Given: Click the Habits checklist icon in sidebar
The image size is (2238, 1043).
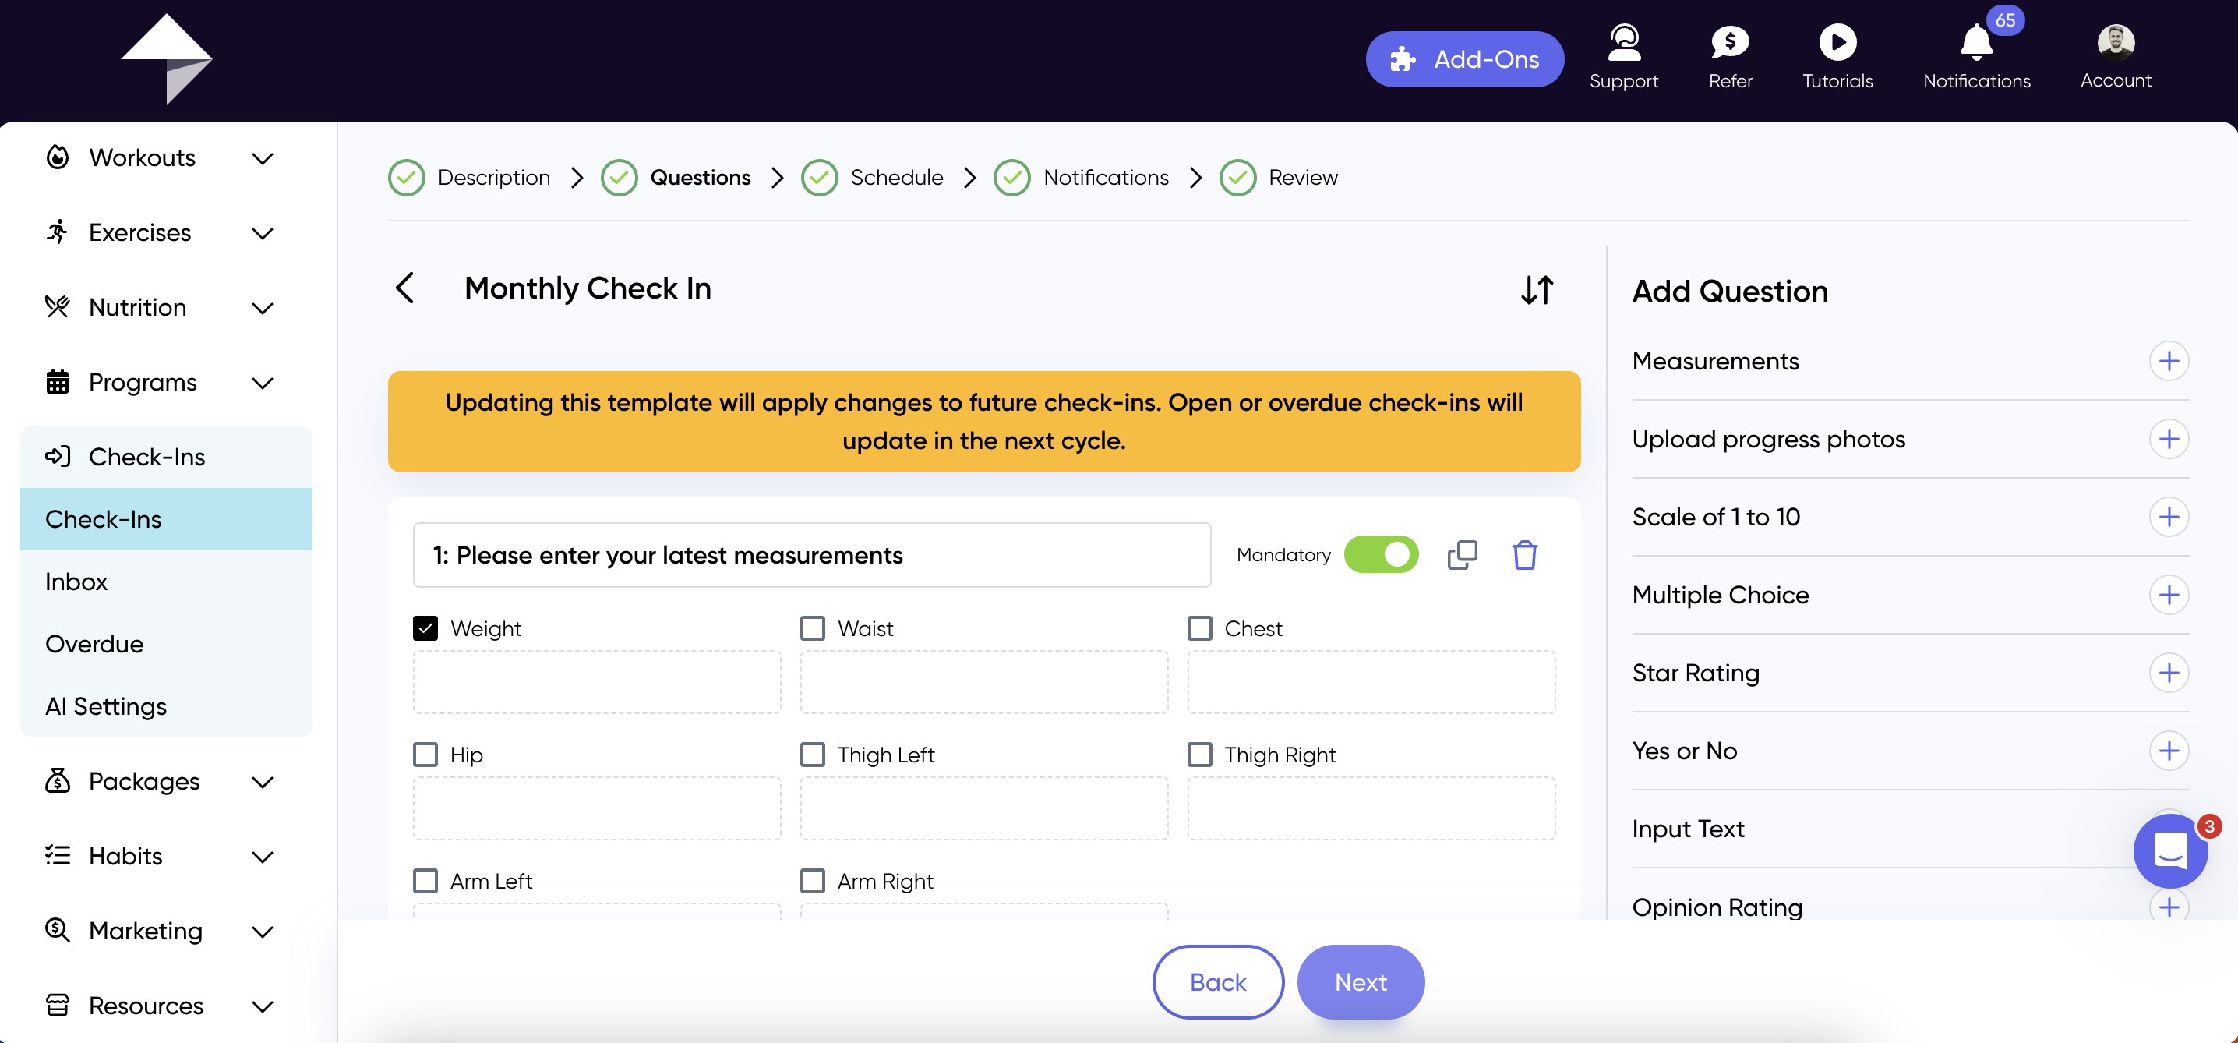Looking at the screenshot, I should (58, 855).
